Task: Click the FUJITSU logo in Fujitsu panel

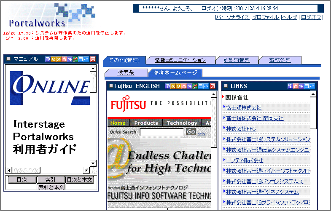Action: (128, 103)
